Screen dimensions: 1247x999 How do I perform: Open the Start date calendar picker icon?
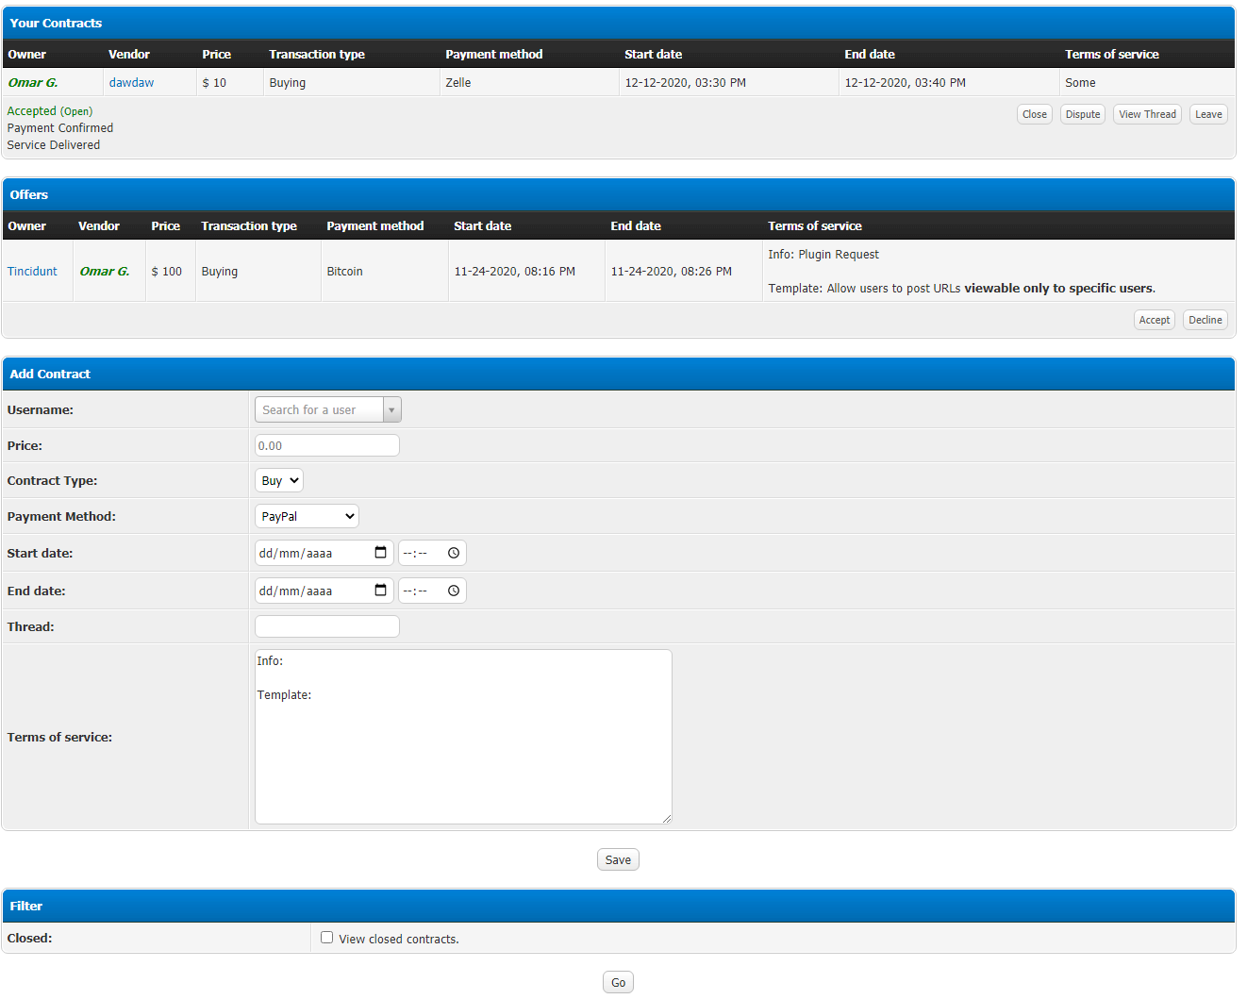[380, 553]
